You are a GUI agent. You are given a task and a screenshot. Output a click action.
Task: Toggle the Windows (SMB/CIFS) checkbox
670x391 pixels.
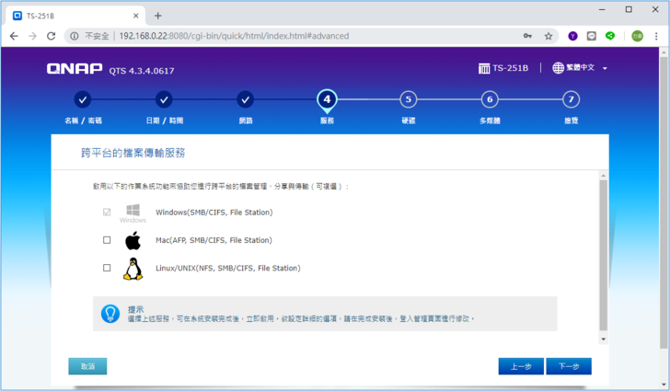[x=107, y=213]
